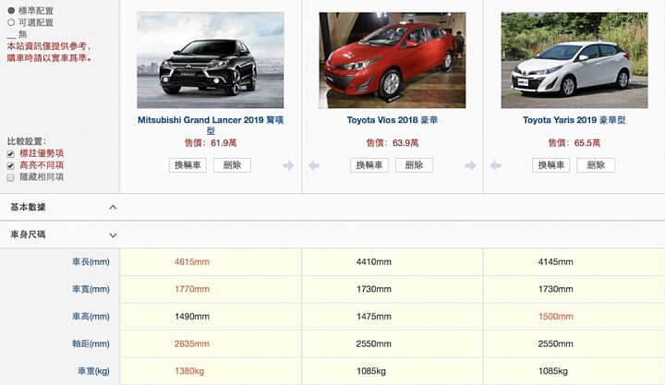This screenshot has height=385, width=665.
Task: Click the 軸距(mm) row label
Action: tap(91, 343)
